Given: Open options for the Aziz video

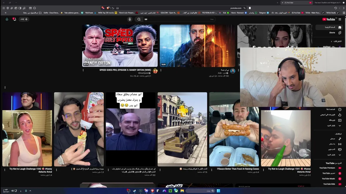Looking at the screenshot, I should [x=161, y=70].
